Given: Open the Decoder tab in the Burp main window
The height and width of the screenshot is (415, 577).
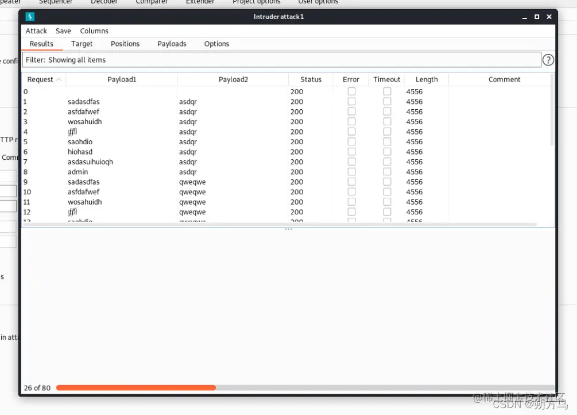Looking at the screenshot, I should (104, 2).
